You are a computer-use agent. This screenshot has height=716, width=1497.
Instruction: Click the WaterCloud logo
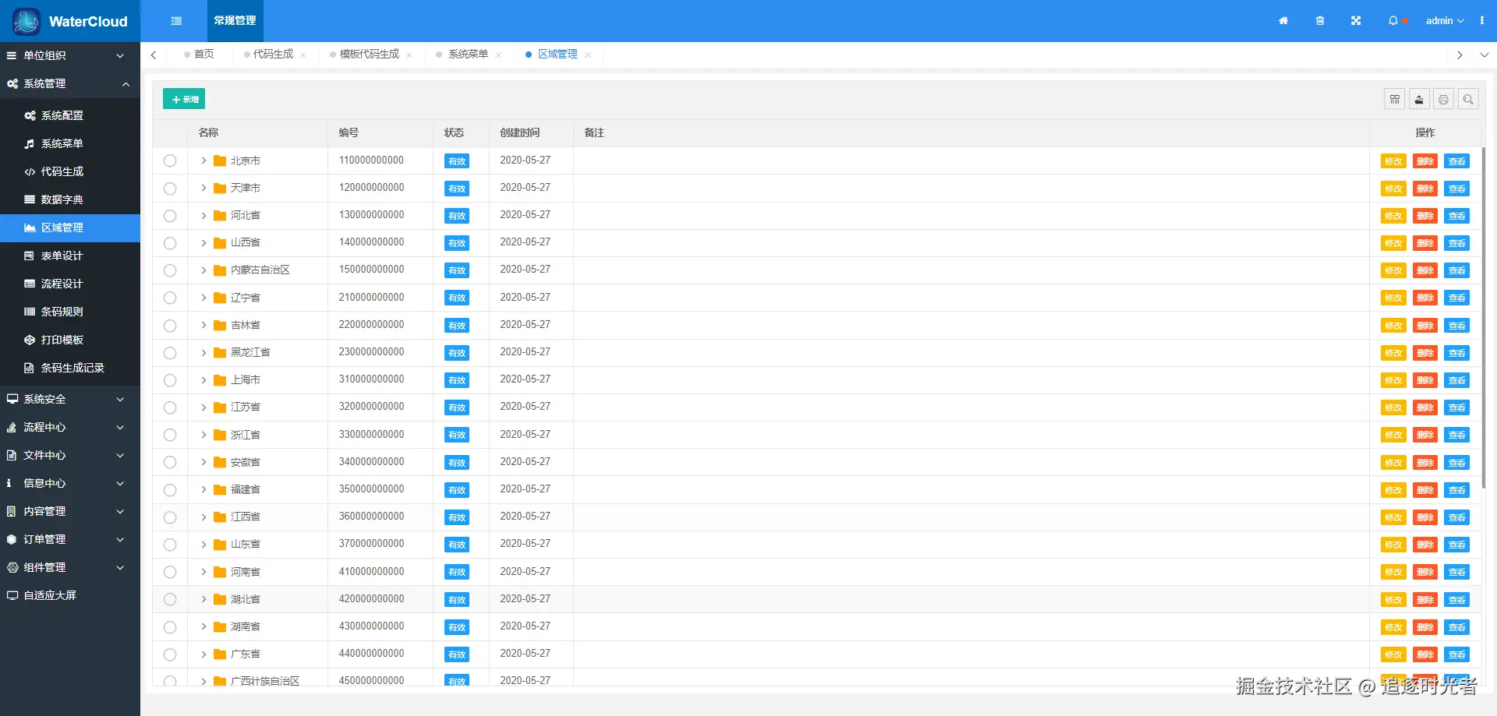point(70,21)
